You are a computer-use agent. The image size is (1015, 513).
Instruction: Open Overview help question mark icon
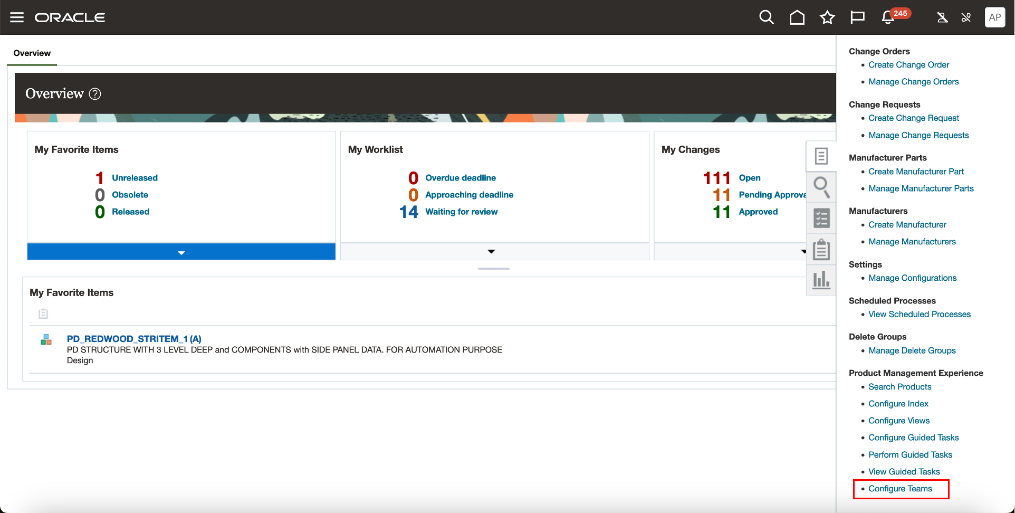coord(95,94)
